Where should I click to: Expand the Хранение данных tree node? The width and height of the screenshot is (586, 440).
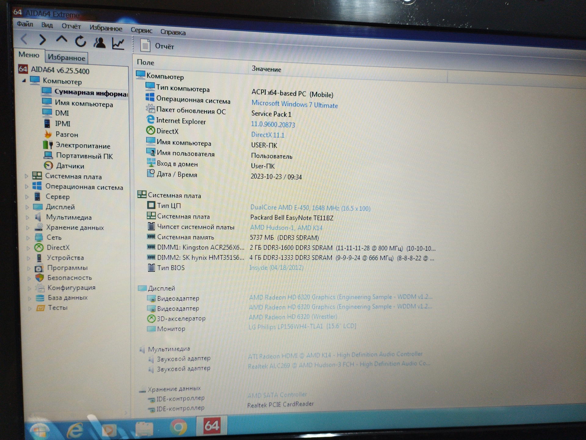pos(28,228)
